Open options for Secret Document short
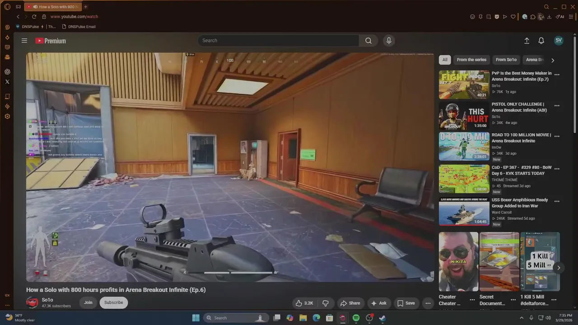The image size is (578, 325). tap(513, 300)
